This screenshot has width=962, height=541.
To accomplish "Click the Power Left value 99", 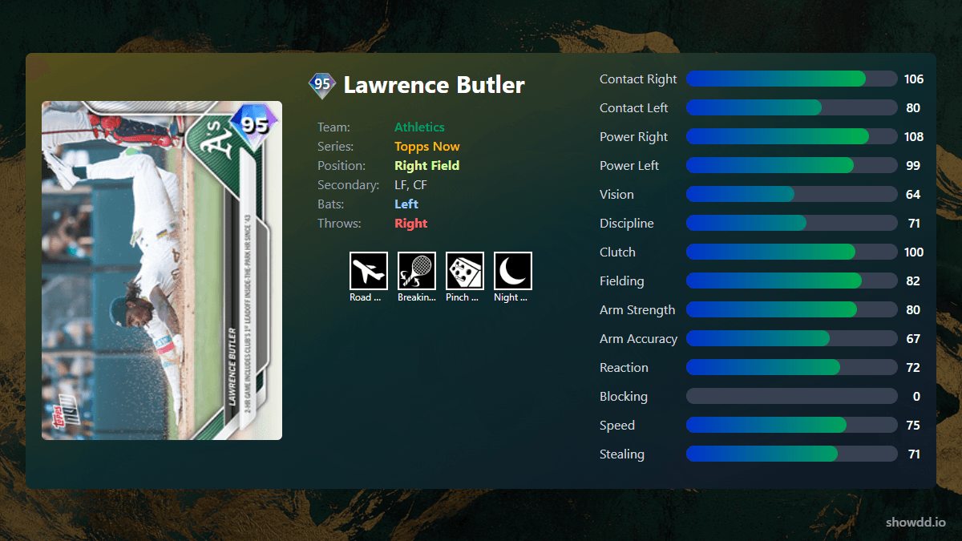I will pos(914,165).
